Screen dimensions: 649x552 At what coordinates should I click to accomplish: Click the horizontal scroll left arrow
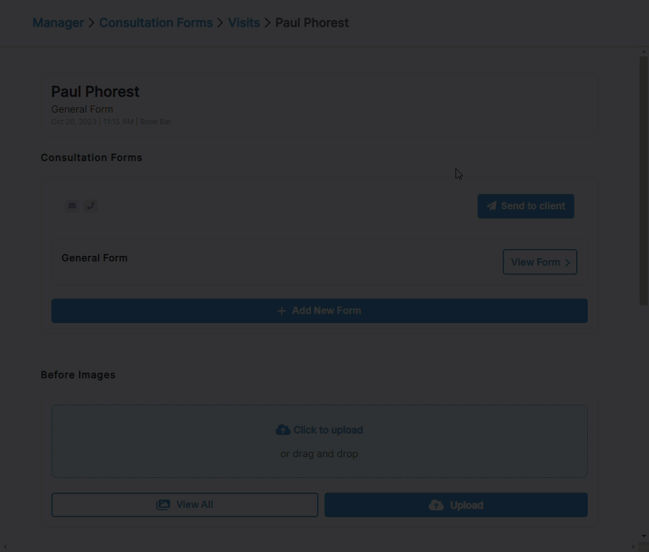(4, 547)
